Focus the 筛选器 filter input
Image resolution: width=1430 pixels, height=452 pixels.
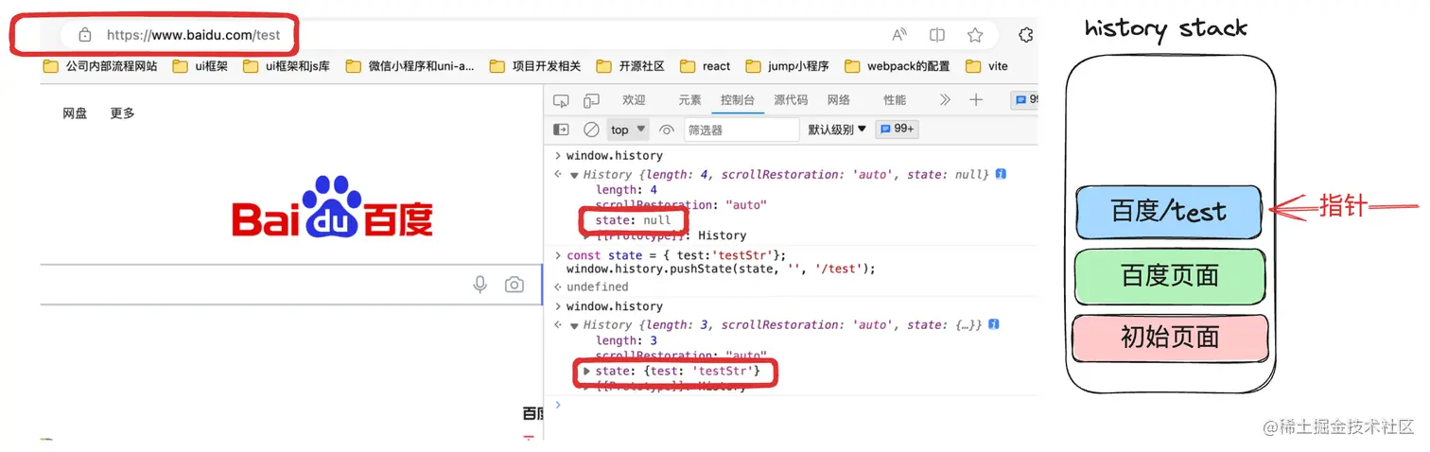[x=741, y=130]
